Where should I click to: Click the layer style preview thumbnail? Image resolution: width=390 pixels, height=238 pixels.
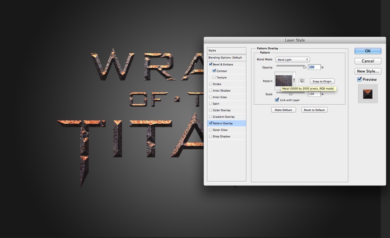tap(367, 94)
